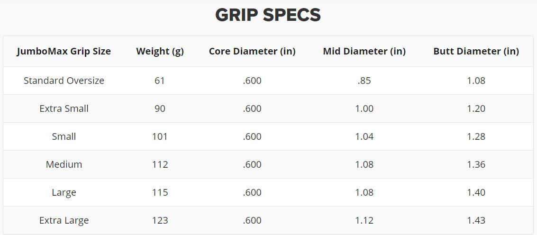This screenshot has height=235, width=537.
Task: Click the weight value 123
Action: [x=160, y=220]
